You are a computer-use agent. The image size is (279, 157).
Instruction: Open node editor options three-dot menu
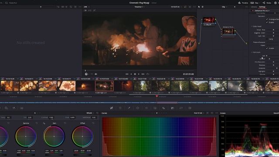click(x=246, y=7)
